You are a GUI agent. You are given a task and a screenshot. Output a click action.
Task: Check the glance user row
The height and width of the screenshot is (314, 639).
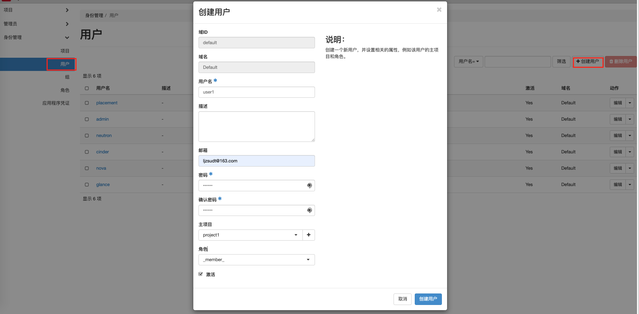pos(87,185)
